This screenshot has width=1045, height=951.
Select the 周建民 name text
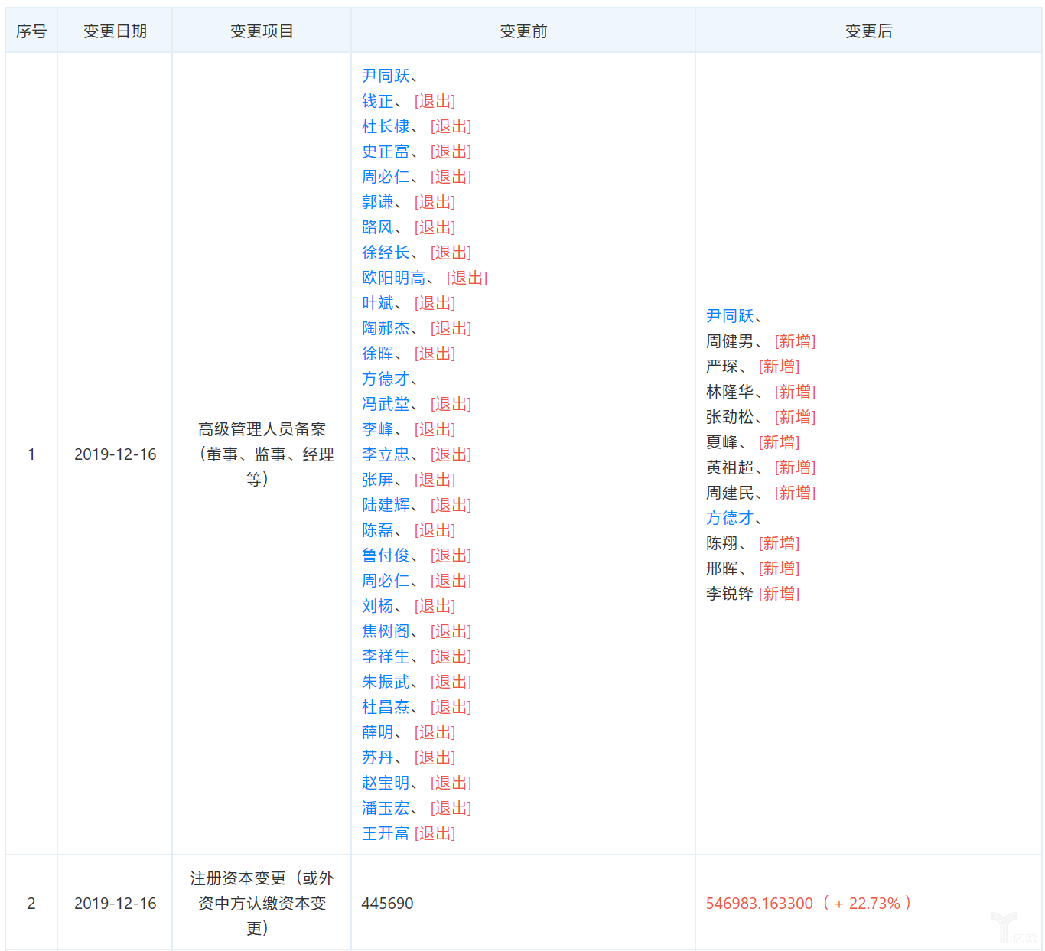tap(730, 493)
